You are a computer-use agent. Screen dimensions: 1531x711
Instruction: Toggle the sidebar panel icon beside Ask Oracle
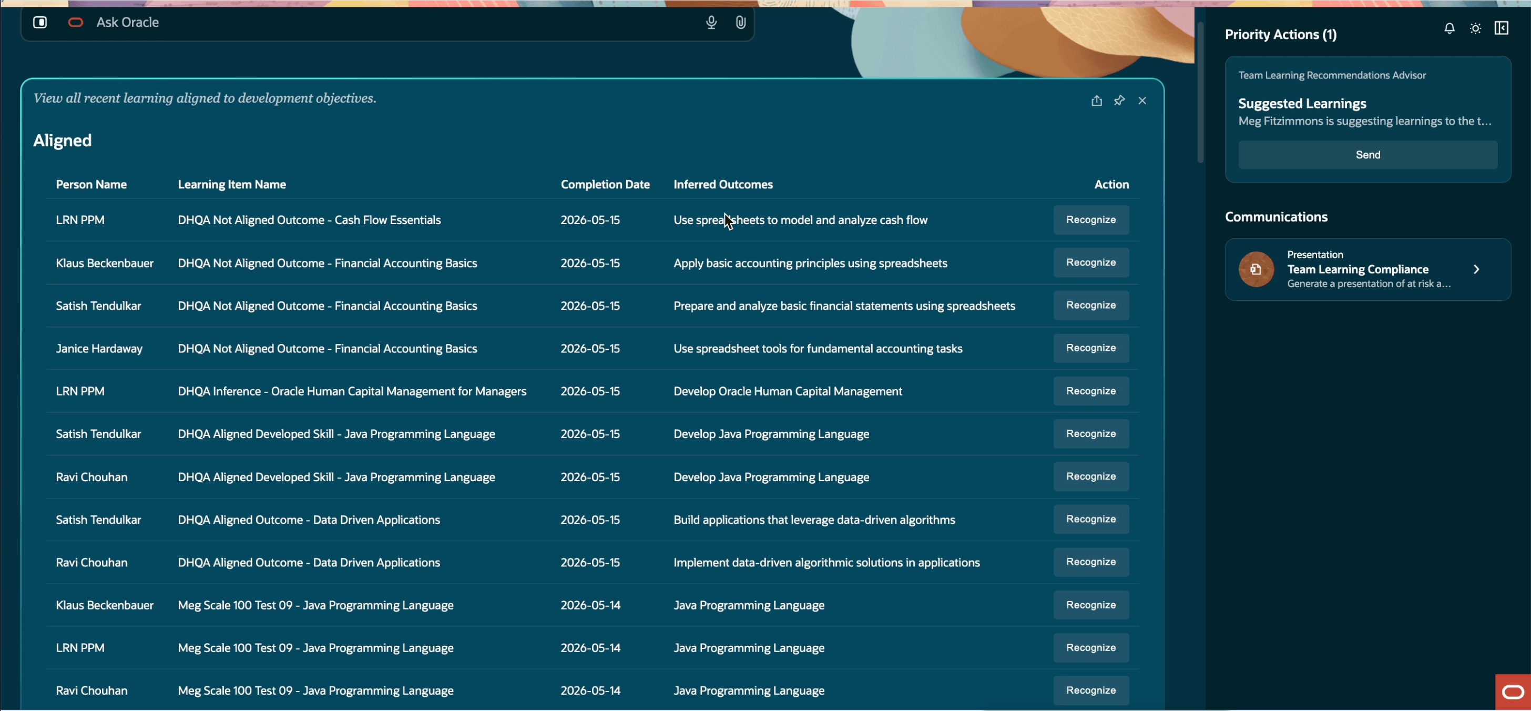[x=40, y=23]
